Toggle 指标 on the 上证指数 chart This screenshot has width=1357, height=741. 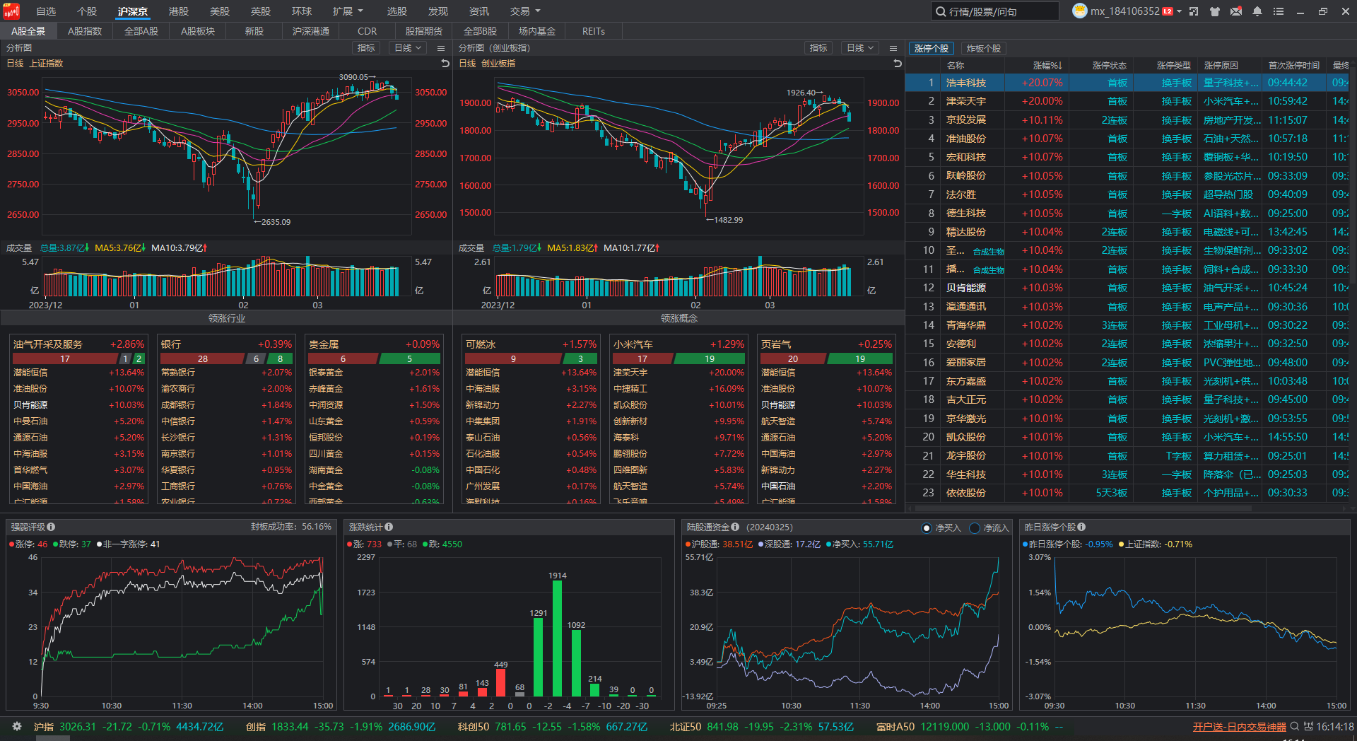366,48
